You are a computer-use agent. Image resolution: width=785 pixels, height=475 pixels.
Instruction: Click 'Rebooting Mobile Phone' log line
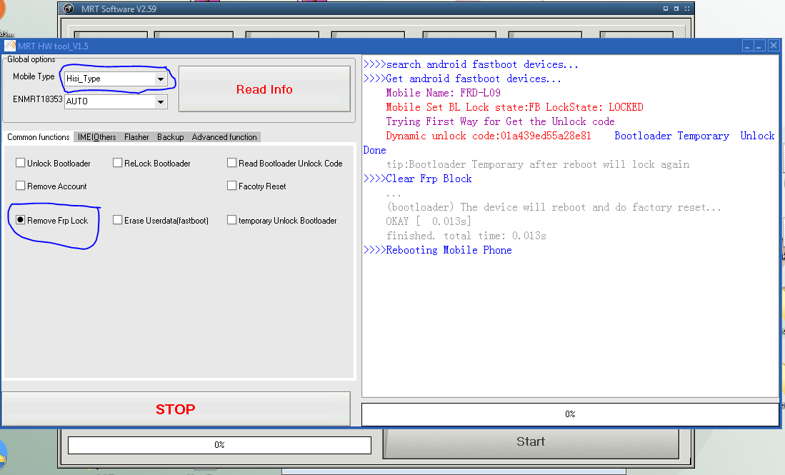tap(438, 250)
